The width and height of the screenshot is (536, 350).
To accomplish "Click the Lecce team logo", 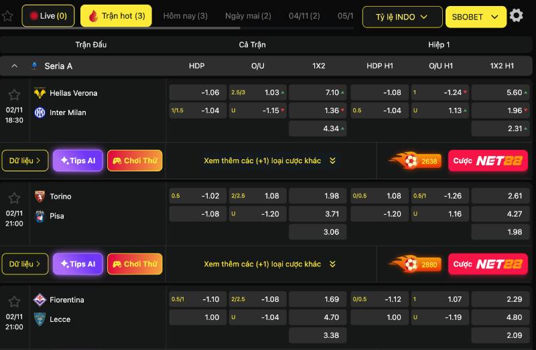I will coord(40,319).
